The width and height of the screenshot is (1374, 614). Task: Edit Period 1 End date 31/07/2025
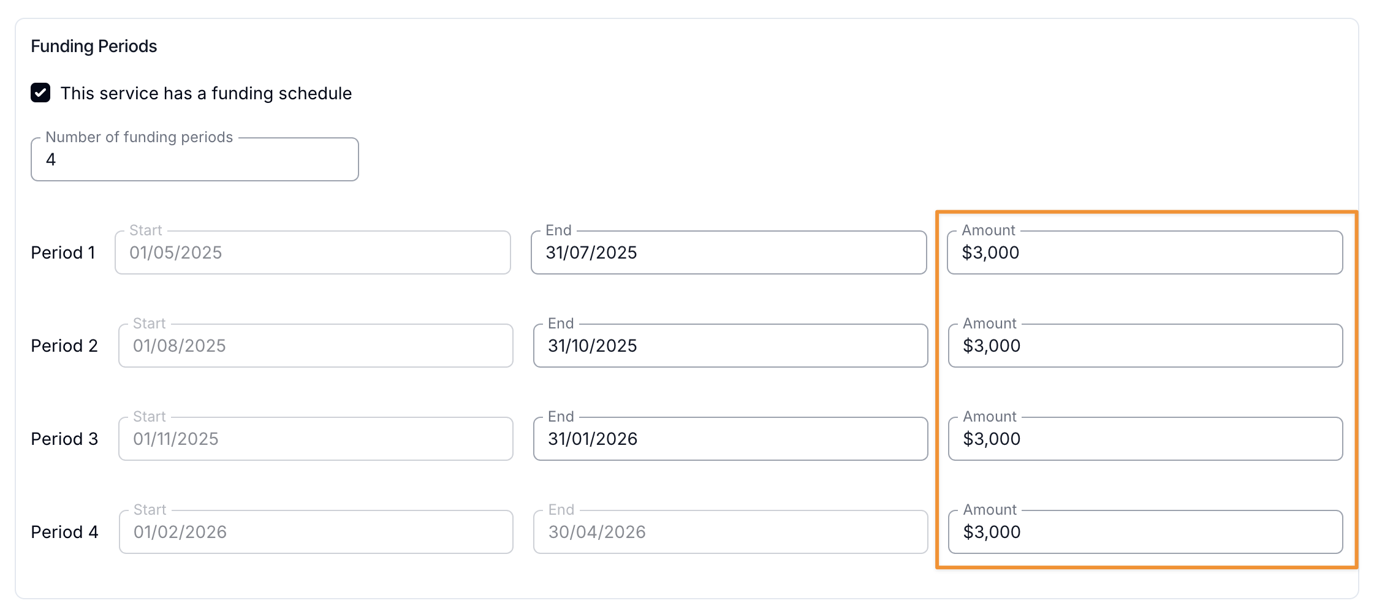[728, 252]
